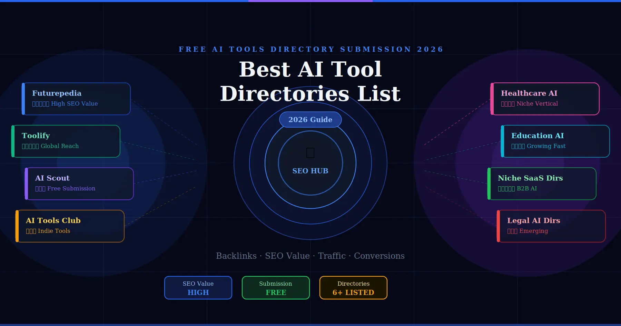This screenshot has height=326, width=621.
Task: Select the Toolify Global Reach card
Action: tap(66, 141)
